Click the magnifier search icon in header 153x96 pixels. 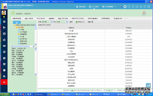pyautogui.click(x=129, y=7)
